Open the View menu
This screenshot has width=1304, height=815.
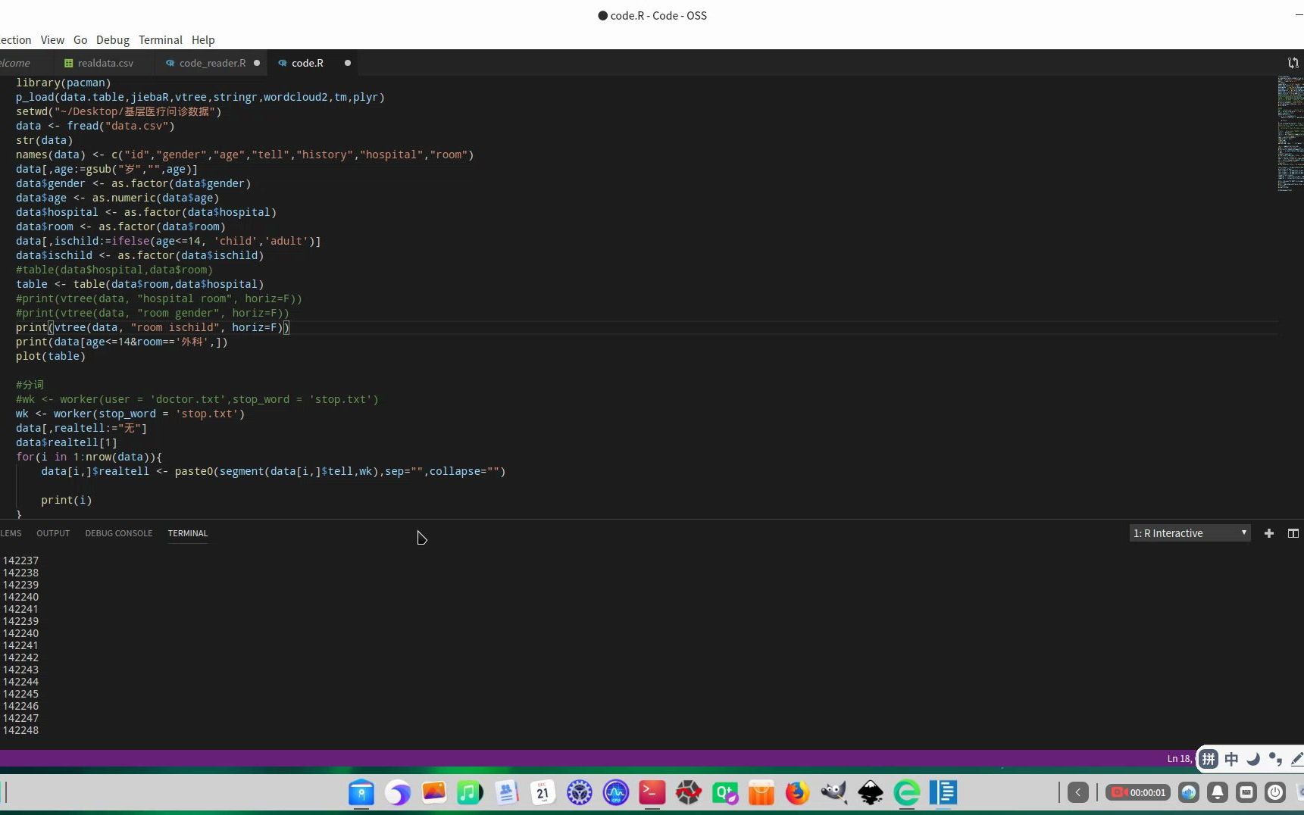[52, 40]
